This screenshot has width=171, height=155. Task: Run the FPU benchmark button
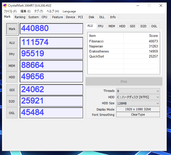tap(12, 54)
